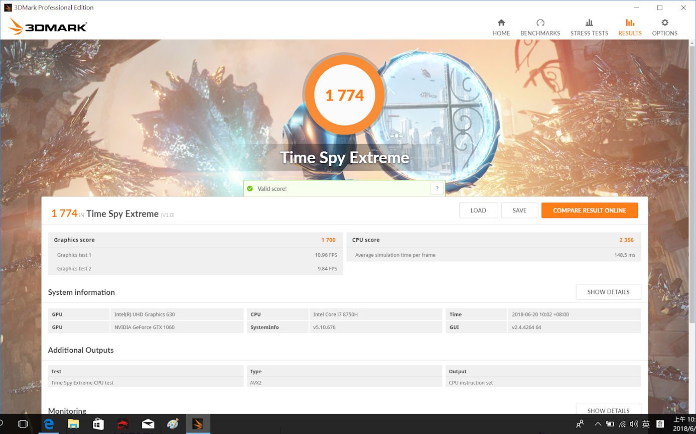
Task: Show details for System information
Action: pos(608,292)
